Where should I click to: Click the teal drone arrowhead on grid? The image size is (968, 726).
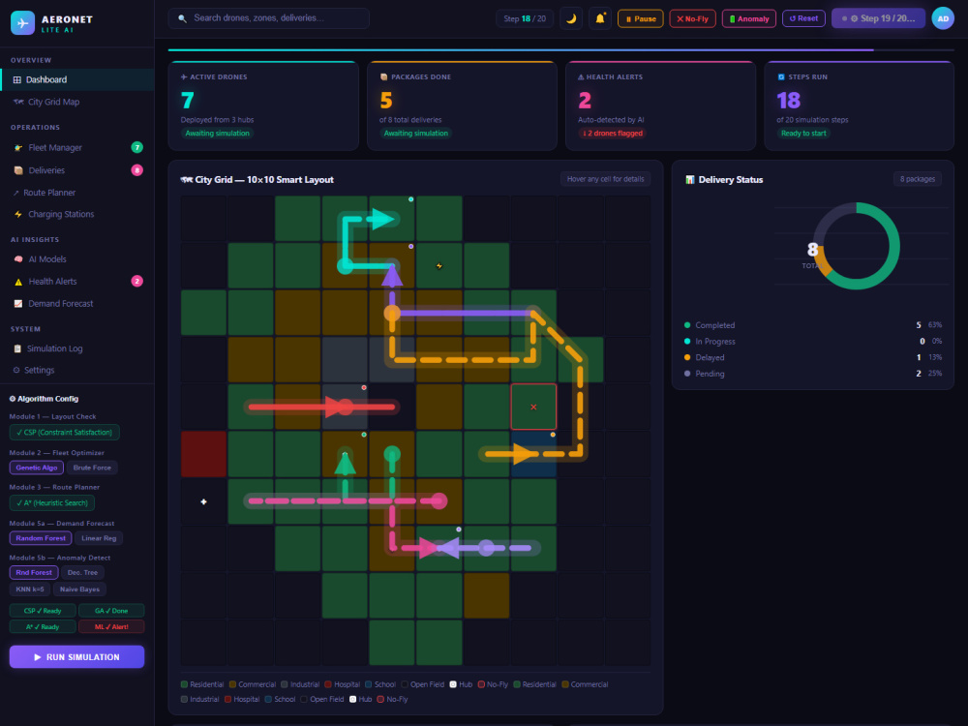point(382,219)
